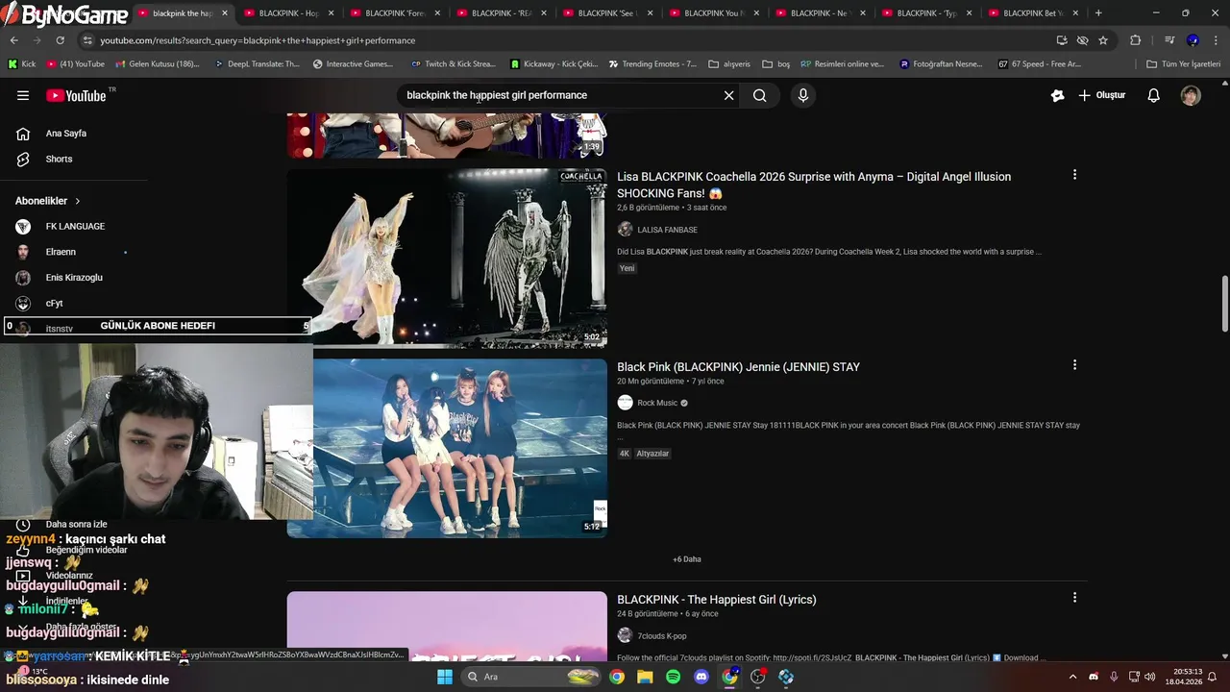Open the Tüm Yer İşaretleri folder
Screen dimensions: 1230x692
(x=1183, y=64)
